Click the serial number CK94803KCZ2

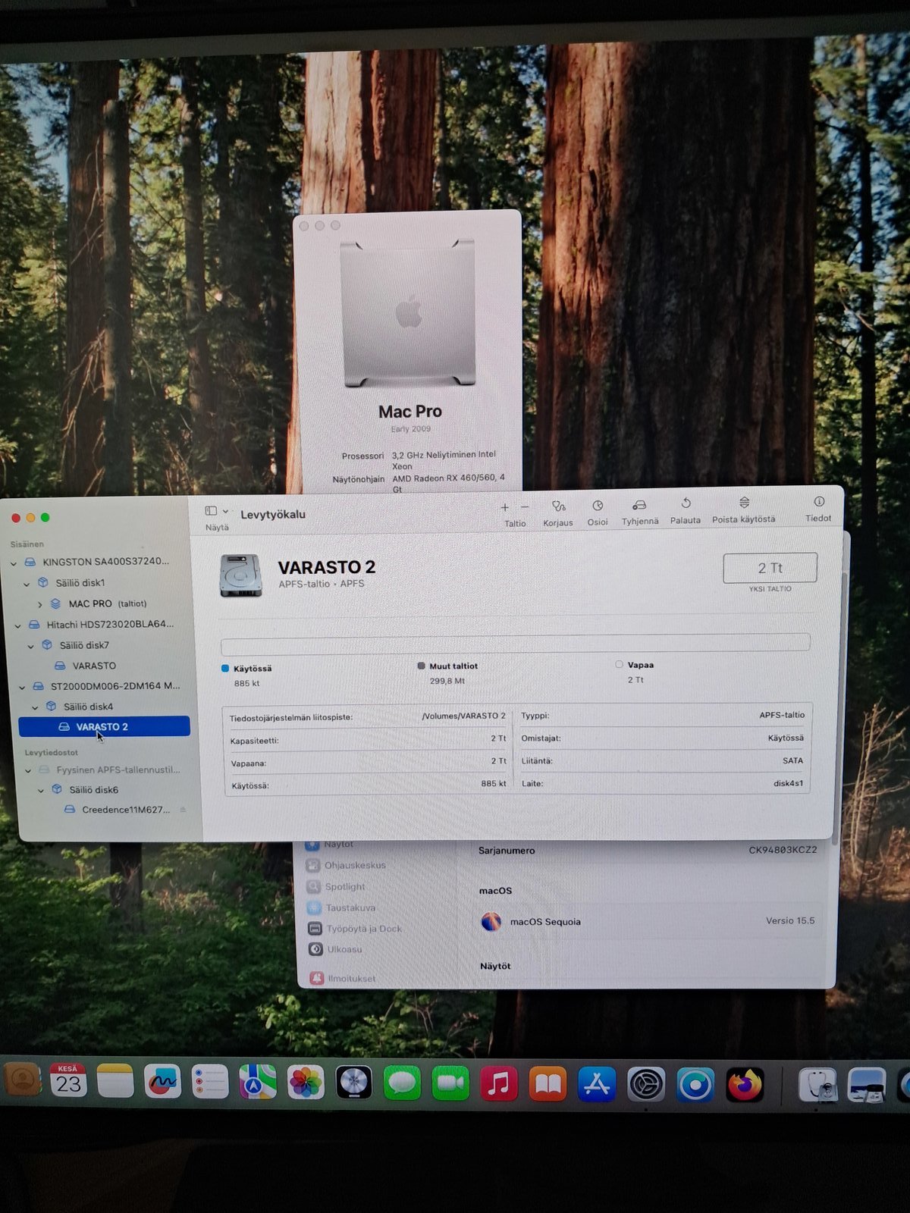[783, 850]
